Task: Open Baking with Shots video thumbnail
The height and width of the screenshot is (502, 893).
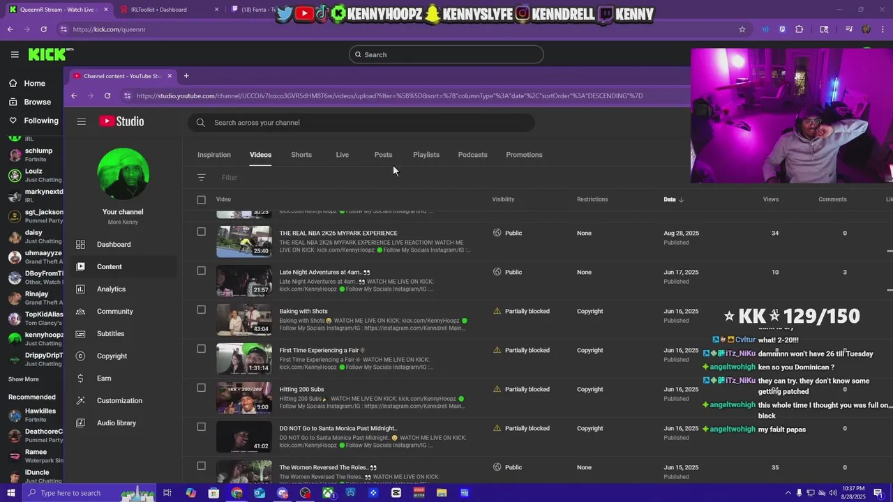Action: pyautogui.click(x=244, y=320)
